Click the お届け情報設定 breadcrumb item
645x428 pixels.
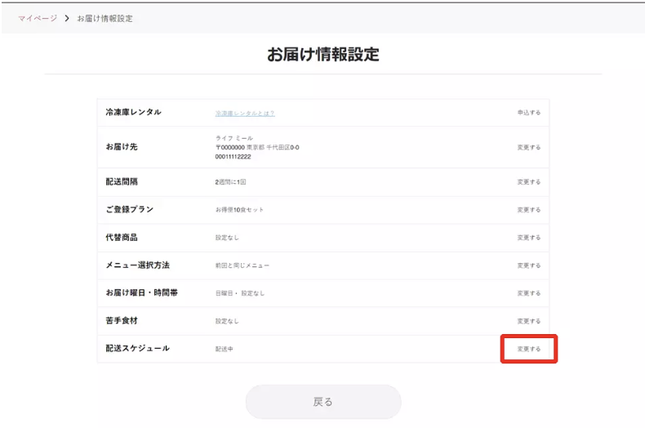point(105,18)
